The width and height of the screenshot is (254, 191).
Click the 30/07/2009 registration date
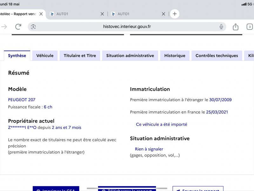pyautogui.click(x=220, y=100)
